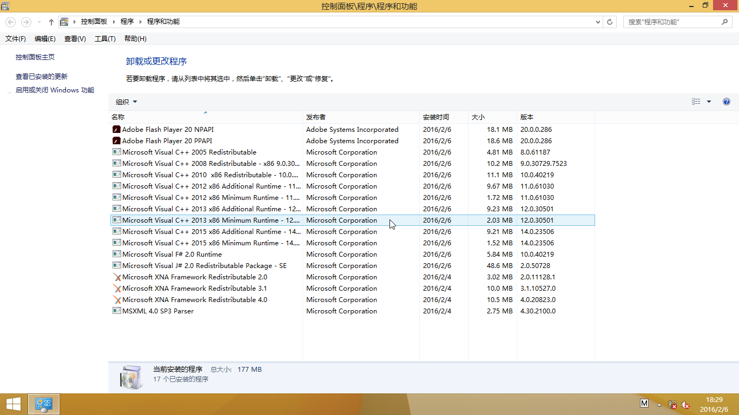Screen dimensions: 739x415
Task: Go up one level with up arrow
Action: [51, 22]
